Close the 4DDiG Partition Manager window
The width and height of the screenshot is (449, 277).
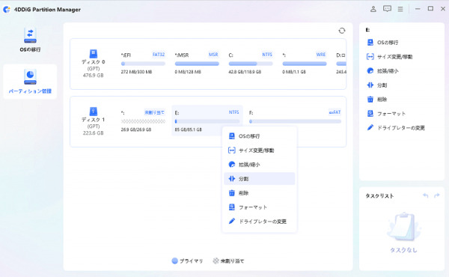443,9
